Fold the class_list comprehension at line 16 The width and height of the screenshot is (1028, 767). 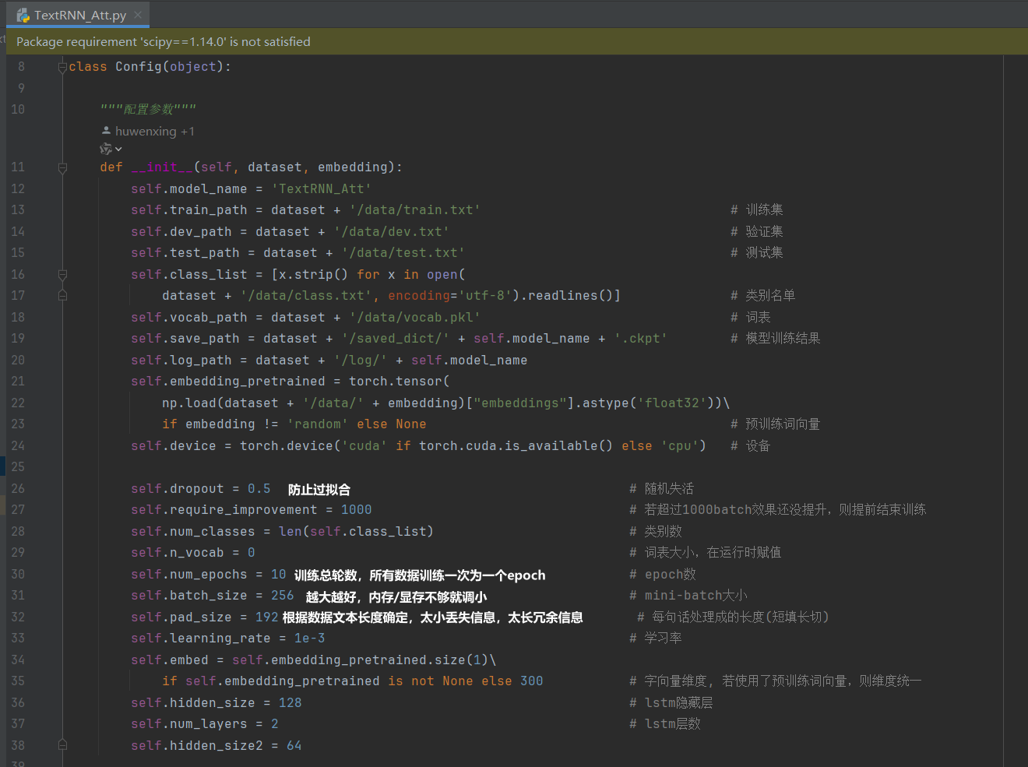pos(62,275)
